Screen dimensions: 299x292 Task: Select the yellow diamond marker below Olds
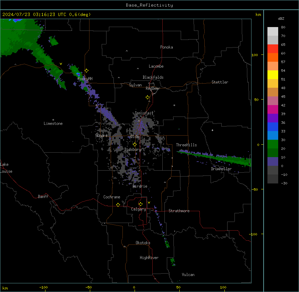click(135, 145)
